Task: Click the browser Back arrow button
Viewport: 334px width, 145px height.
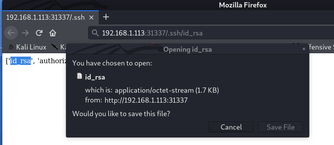Action: [11, 33]
